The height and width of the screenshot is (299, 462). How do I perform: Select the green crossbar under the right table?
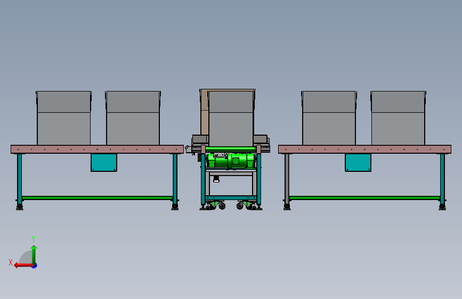(x=365, y=198)
